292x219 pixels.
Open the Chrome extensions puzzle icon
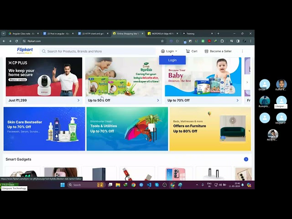pos(222,41)
